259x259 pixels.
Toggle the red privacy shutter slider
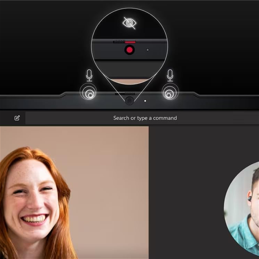point(130,42)
